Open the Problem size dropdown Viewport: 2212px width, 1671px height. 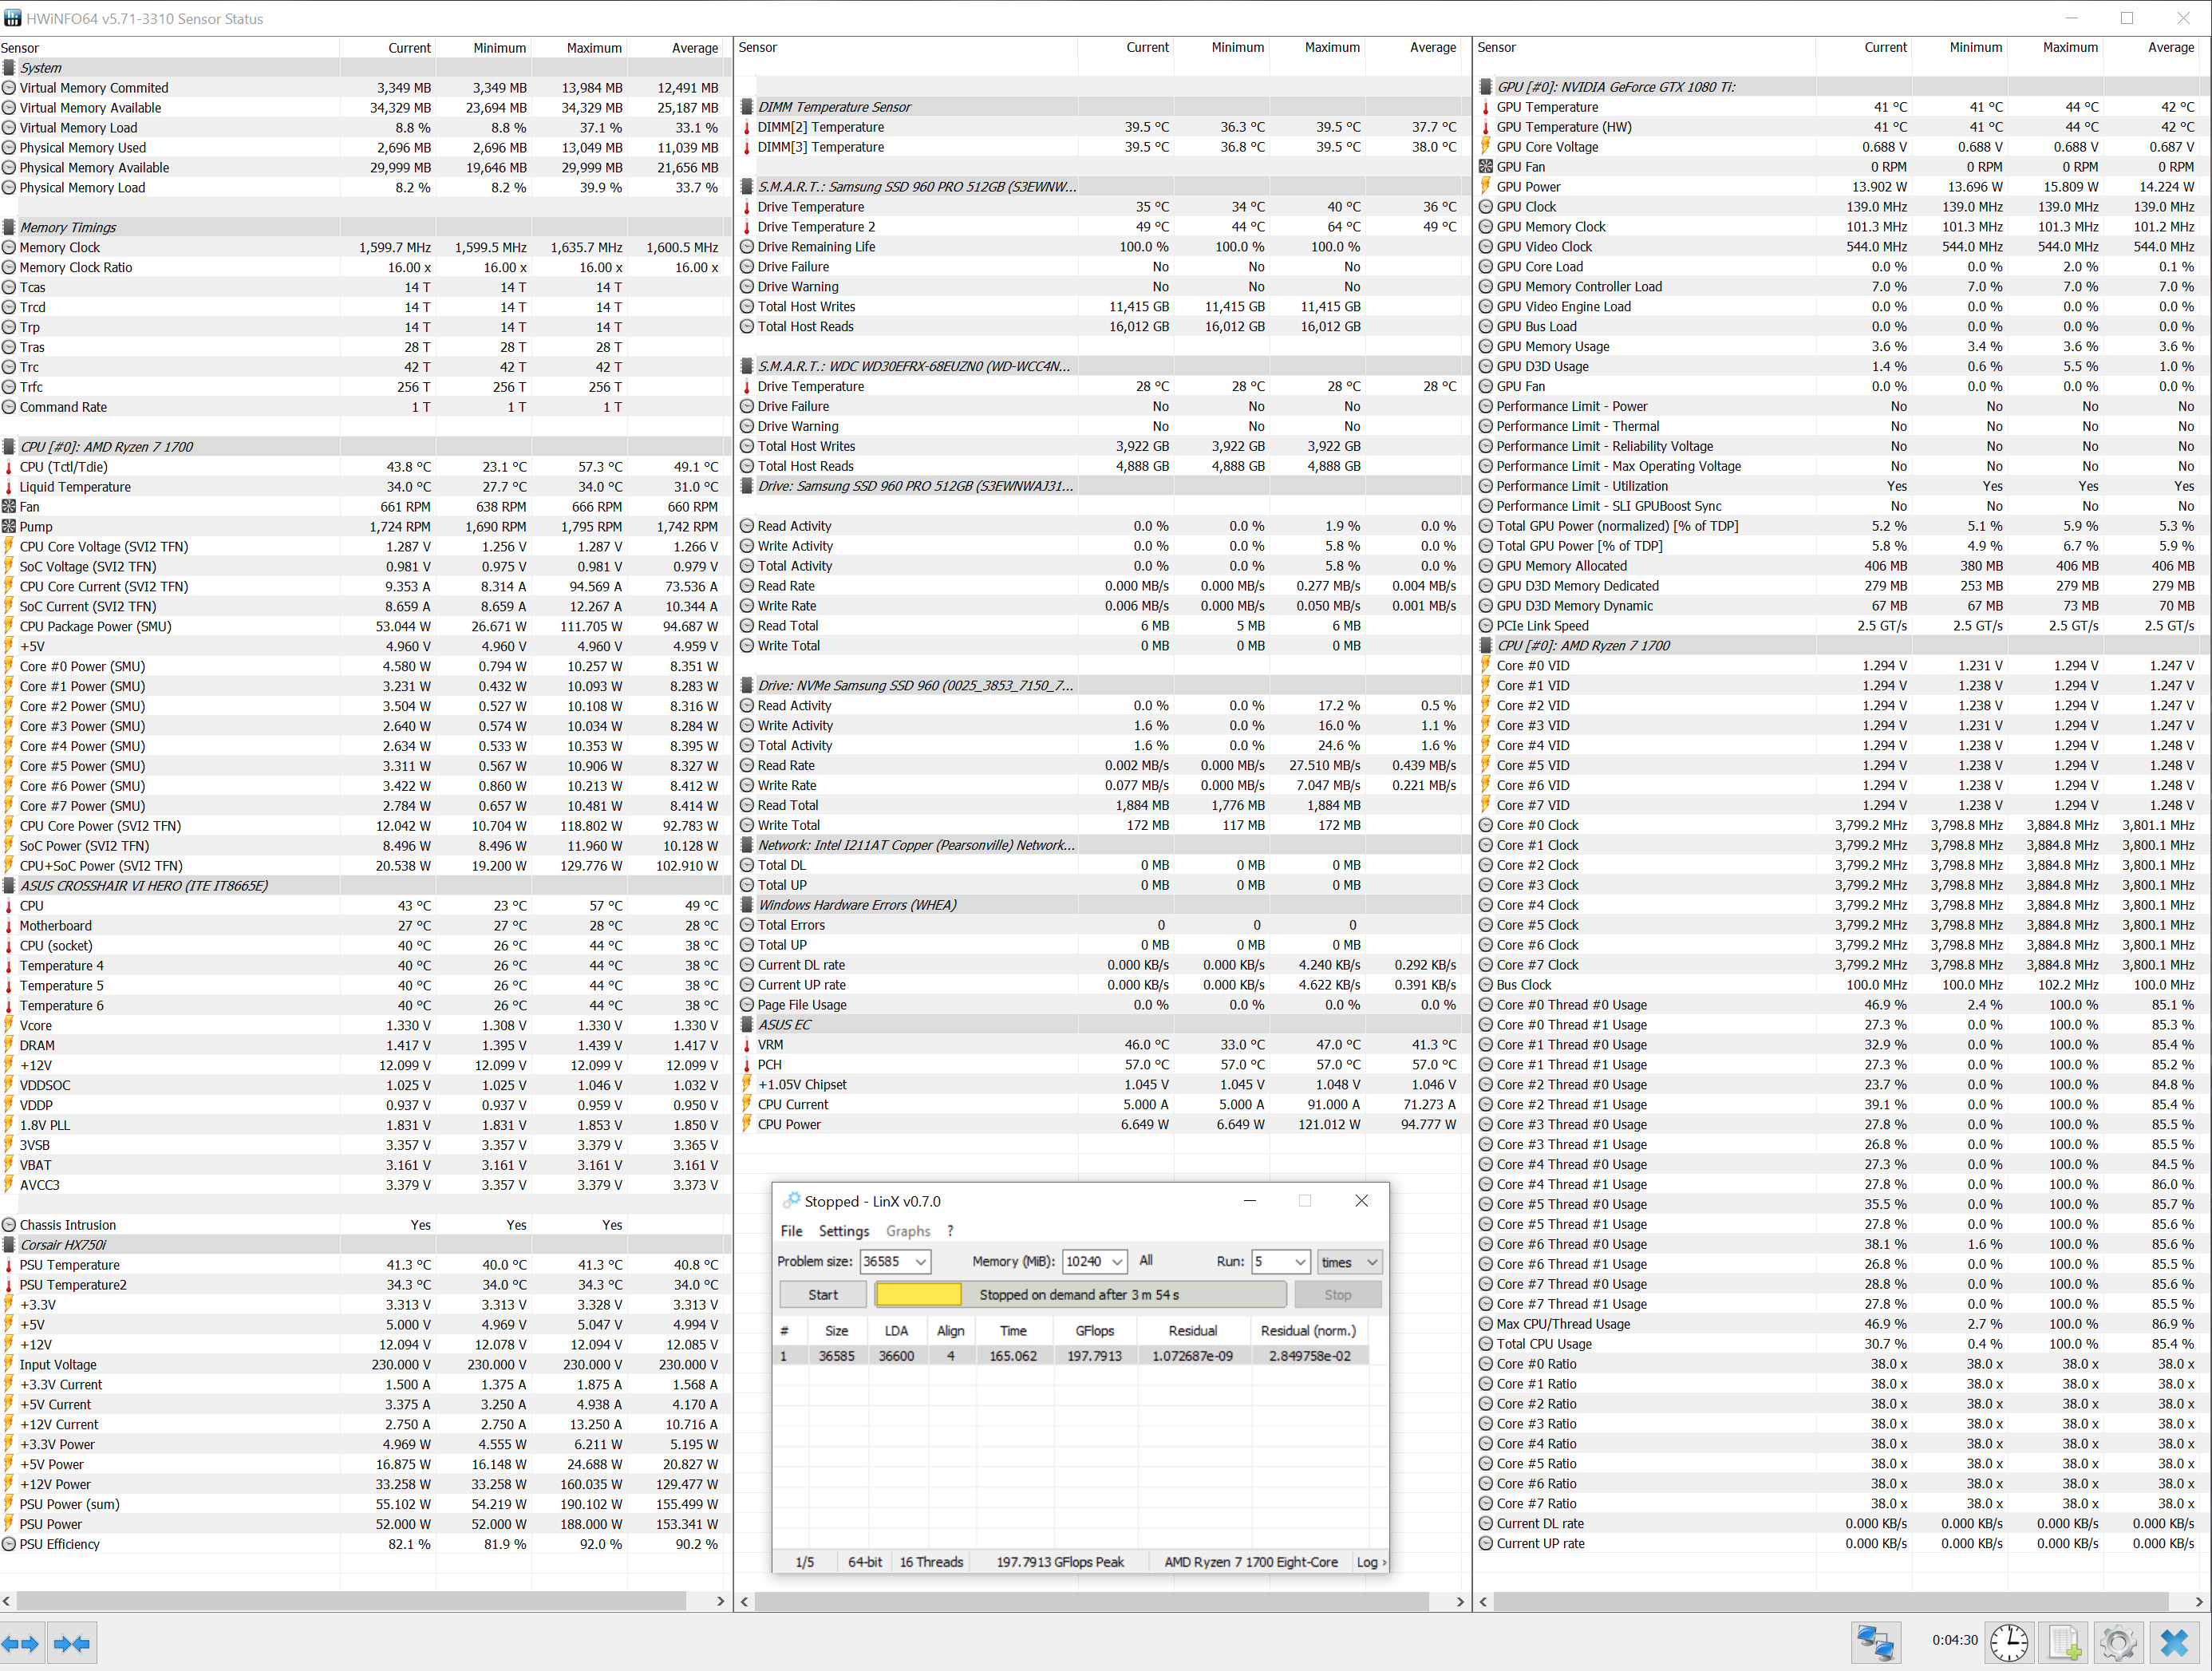click(x=920, y=1262)
